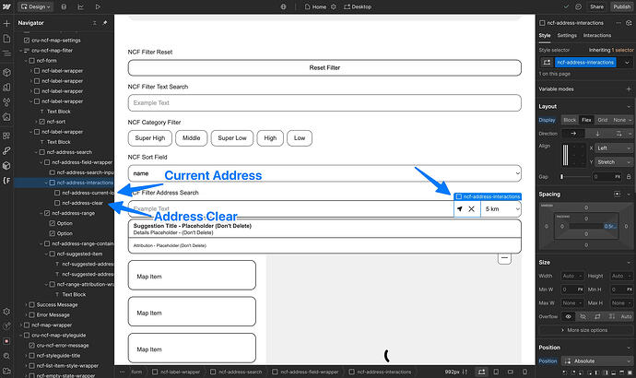636x378 pixels.
Task: Open the Align Y Stretch dropdown
Action: tap(614, 162)
